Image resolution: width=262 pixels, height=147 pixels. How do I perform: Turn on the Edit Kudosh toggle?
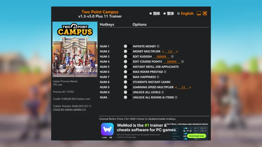point(127,57)
